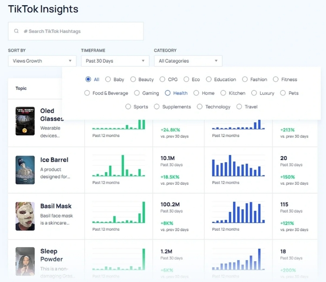Select the Health category radio button

[x=168, y=93]
